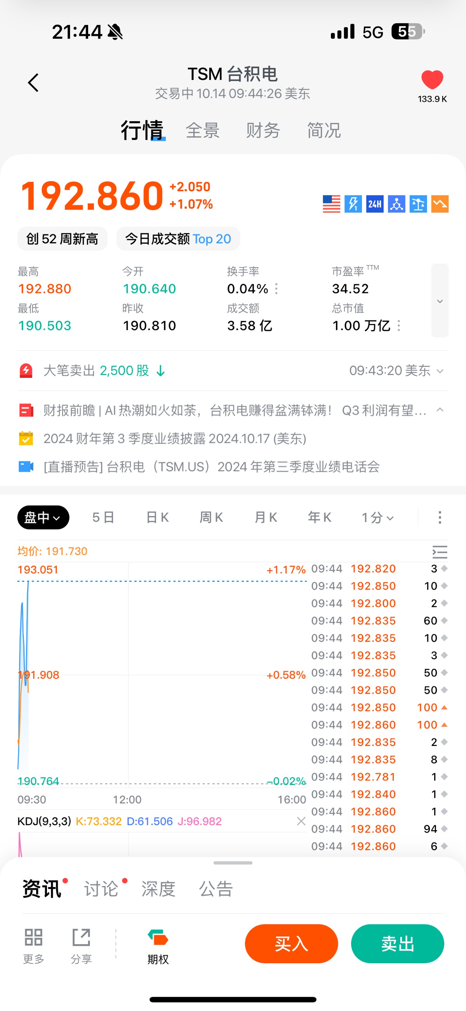Tap the orange 买入 button
Viewport: 466px width, 1011px height.
click(292, 943)
